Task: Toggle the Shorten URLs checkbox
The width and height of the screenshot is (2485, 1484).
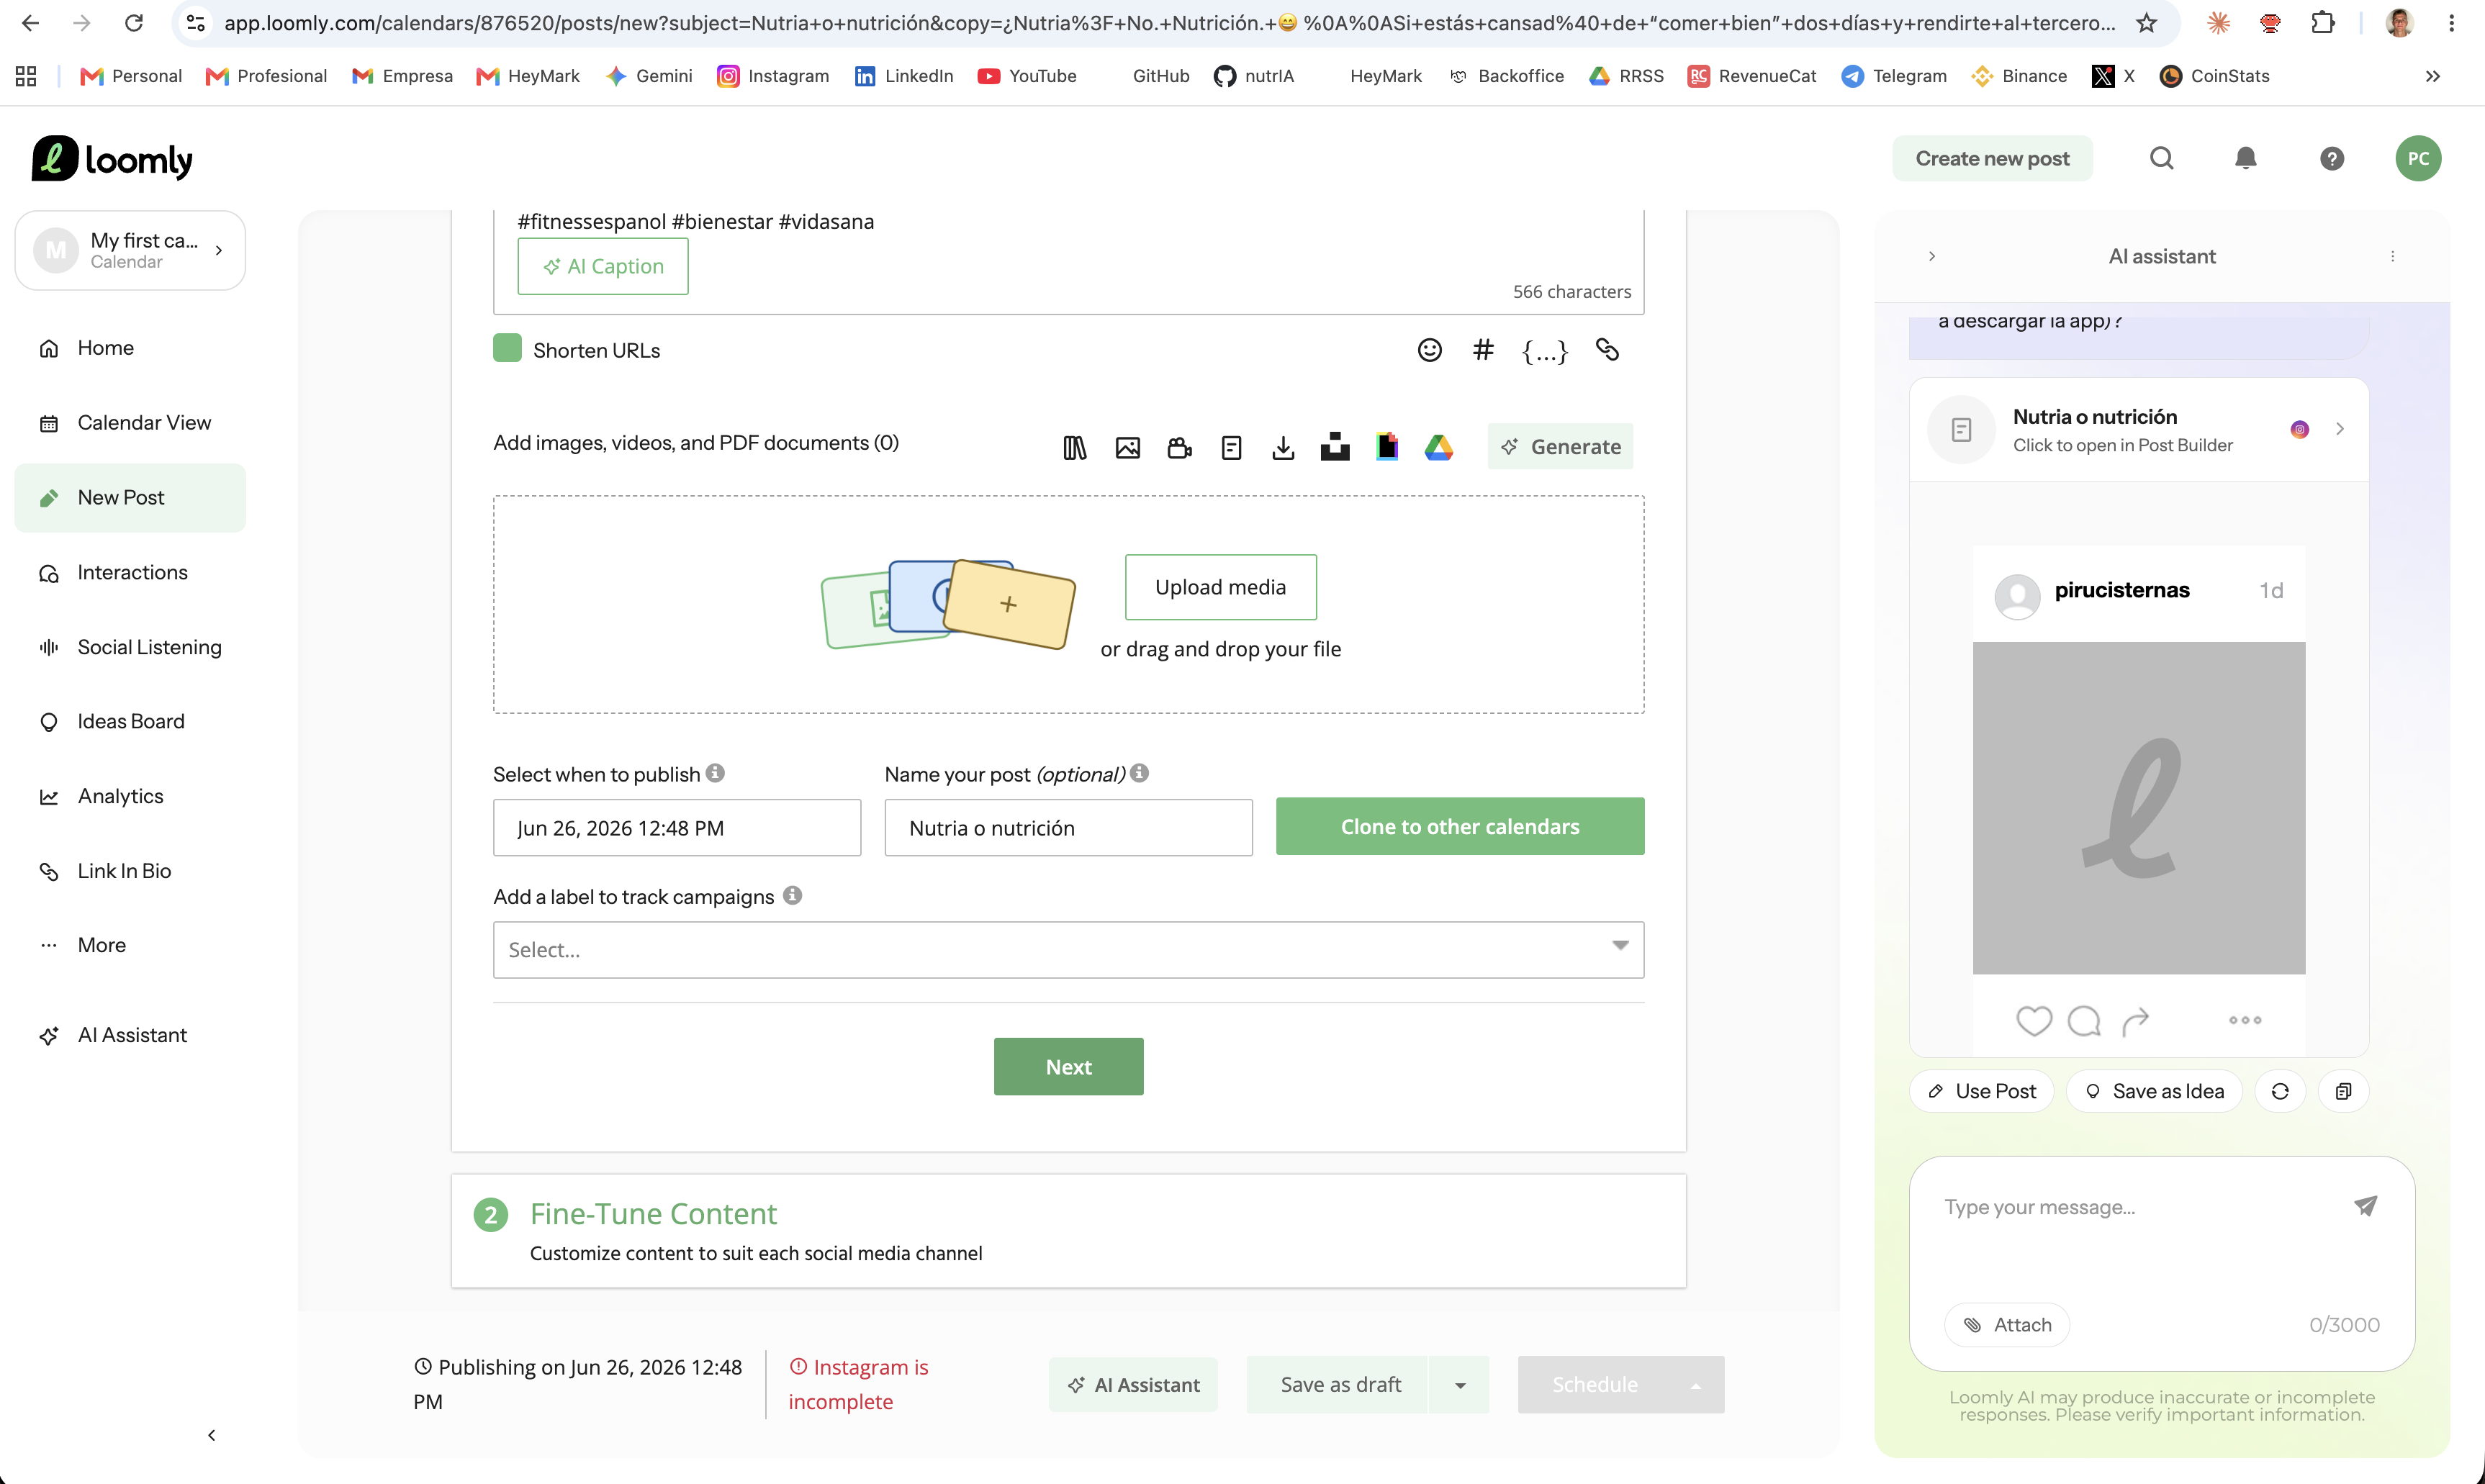Action: pyautogui.click(x=507, y=349)
